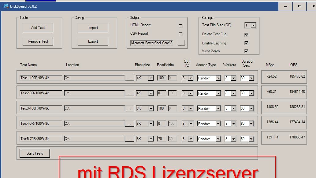The height and width of the screenshot is (178, 316).
Task: Click the read percentage field of Test2-0R/100W-4k
Action: (162, 93)
